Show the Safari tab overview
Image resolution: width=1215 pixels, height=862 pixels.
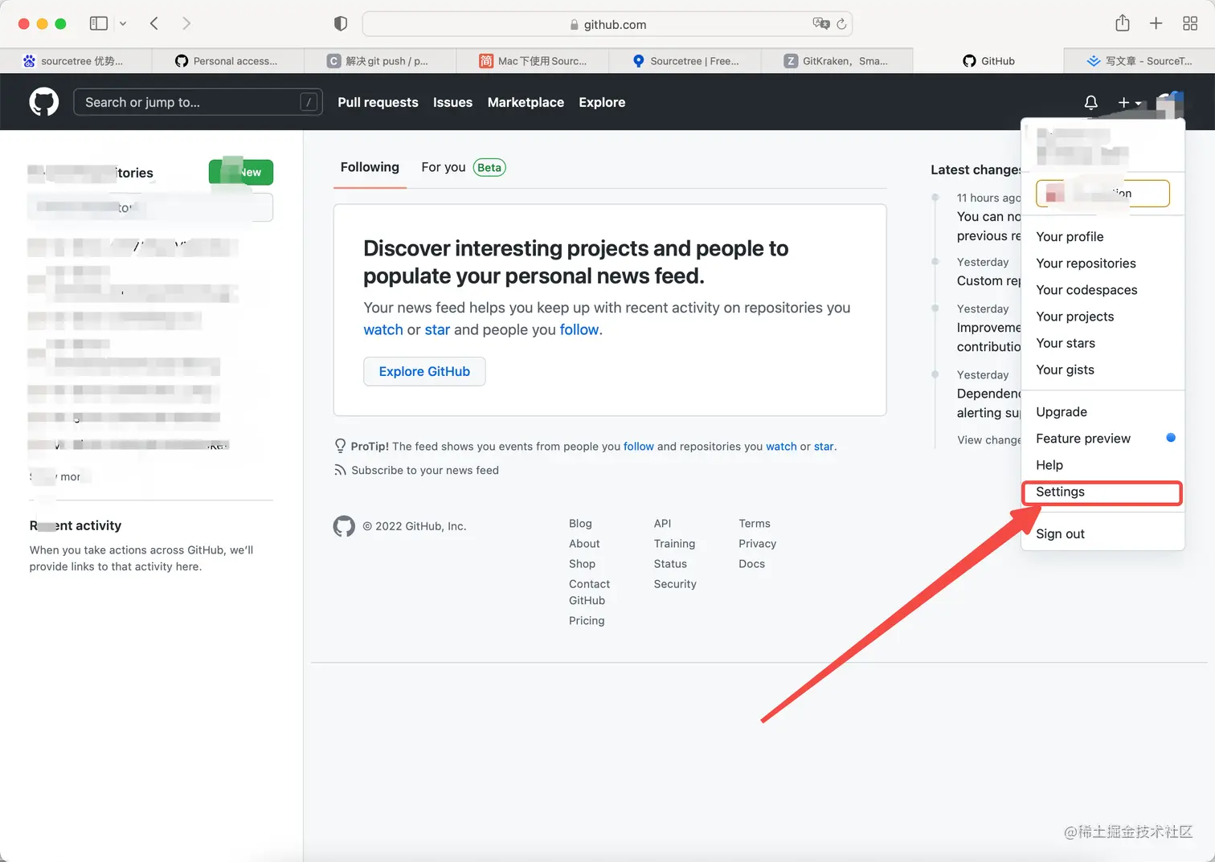pos(1190,23)
